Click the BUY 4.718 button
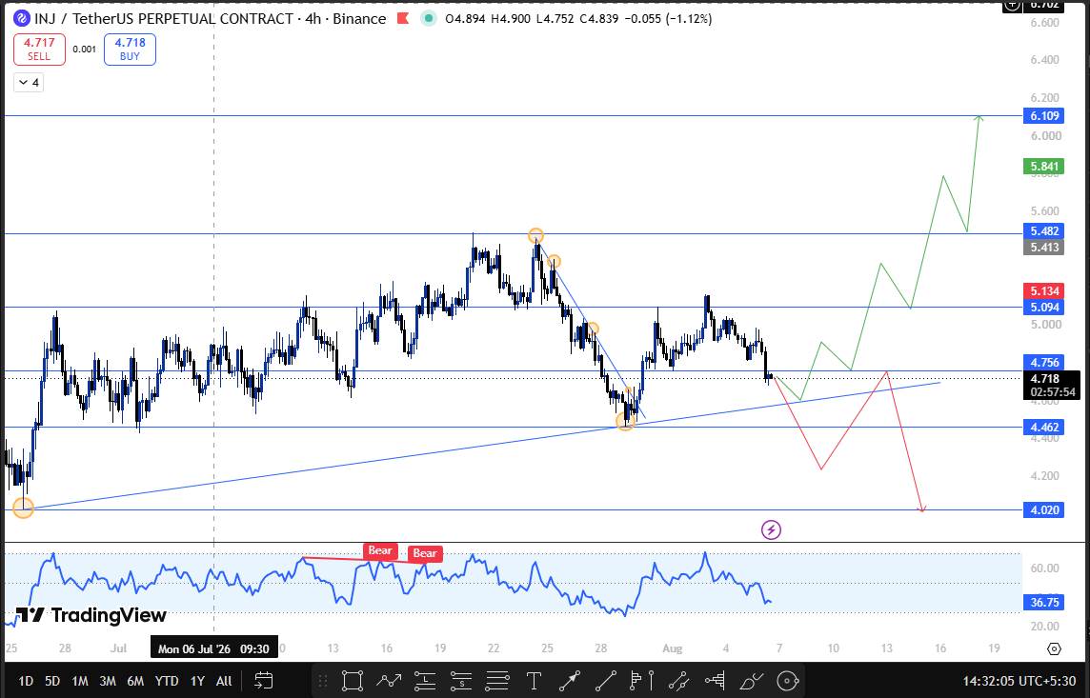 coord(130,50)
